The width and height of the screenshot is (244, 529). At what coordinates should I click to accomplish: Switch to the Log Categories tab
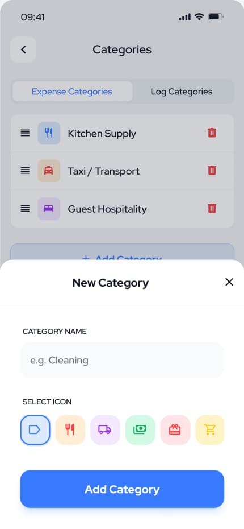coord(182,92)
